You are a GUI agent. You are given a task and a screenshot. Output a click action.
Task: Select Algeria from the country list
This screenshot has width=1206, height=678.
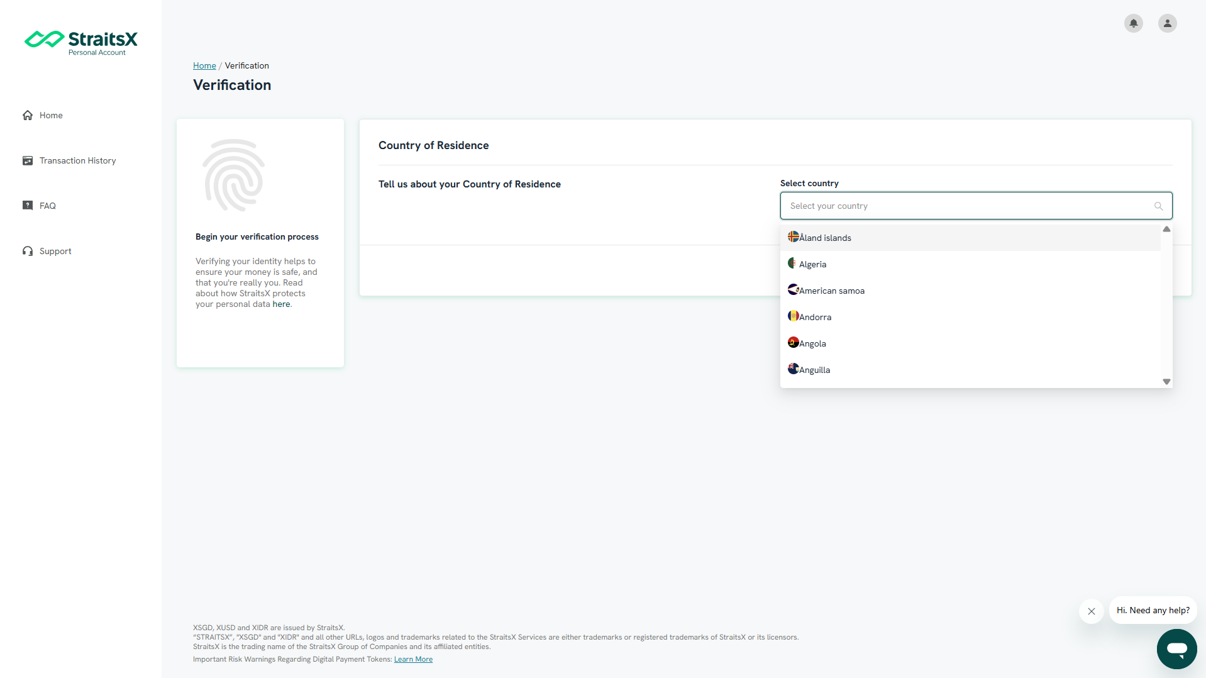coord(970,264)
